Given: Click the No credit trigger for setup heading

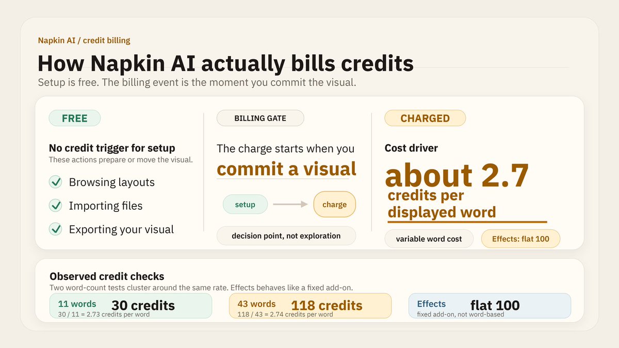Looking at the screenshot, I should [112, 148].
